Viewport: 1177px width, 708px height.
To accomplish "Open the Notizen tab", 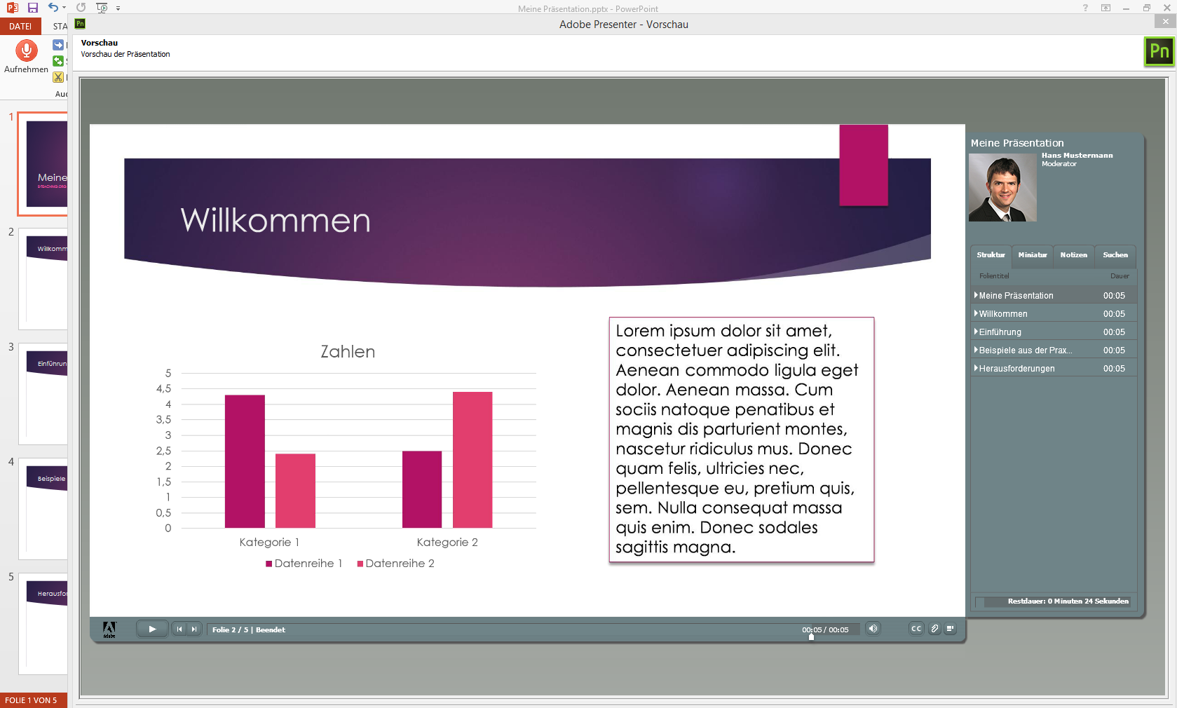I will (x=1073, y=255).
